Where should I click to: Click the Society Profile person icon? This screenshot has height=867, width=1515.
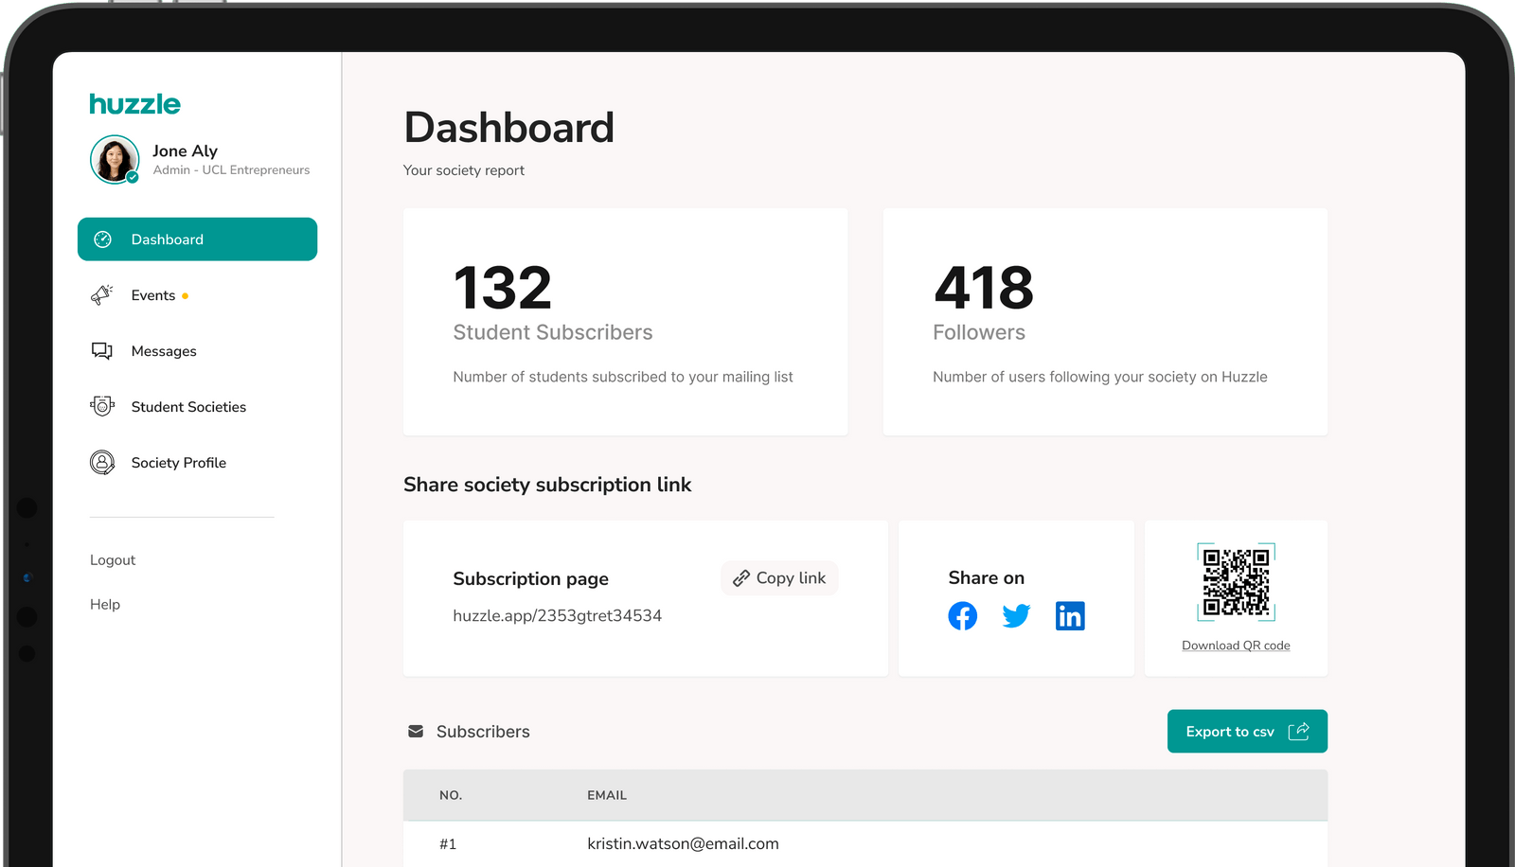[101, 463]
